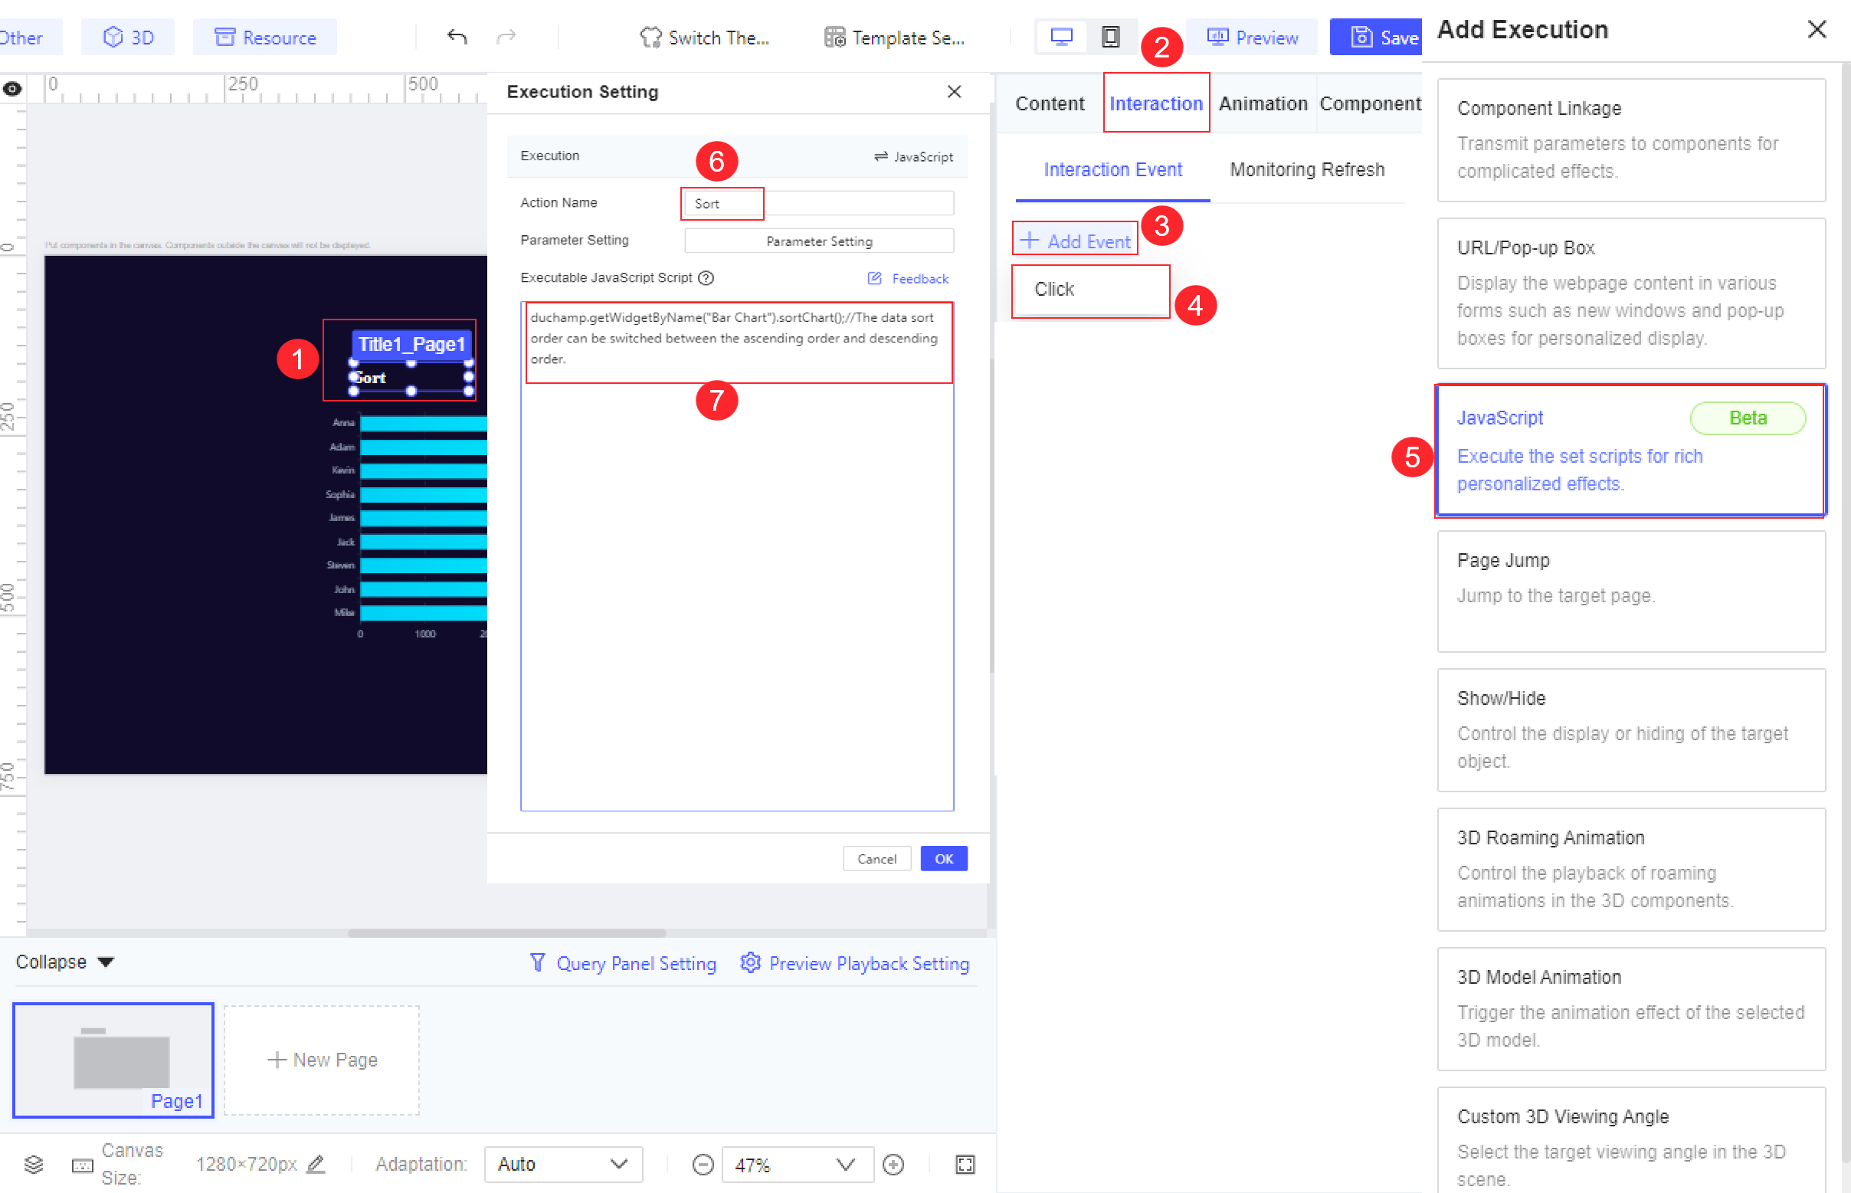The height and width of the screenshot is (1193, 1851).
Task: Select the Interaction Event sub-tab
Action: point(1112,169)
